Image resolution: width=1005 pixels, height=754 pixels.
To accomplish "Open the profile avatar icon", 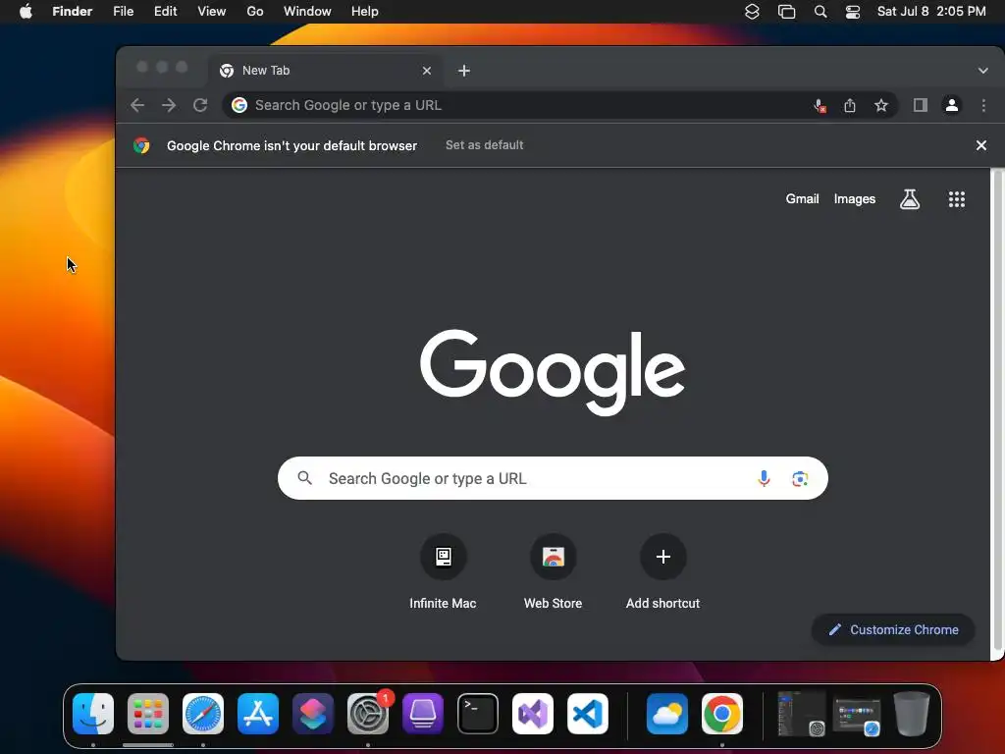I will tap(952, 105).
